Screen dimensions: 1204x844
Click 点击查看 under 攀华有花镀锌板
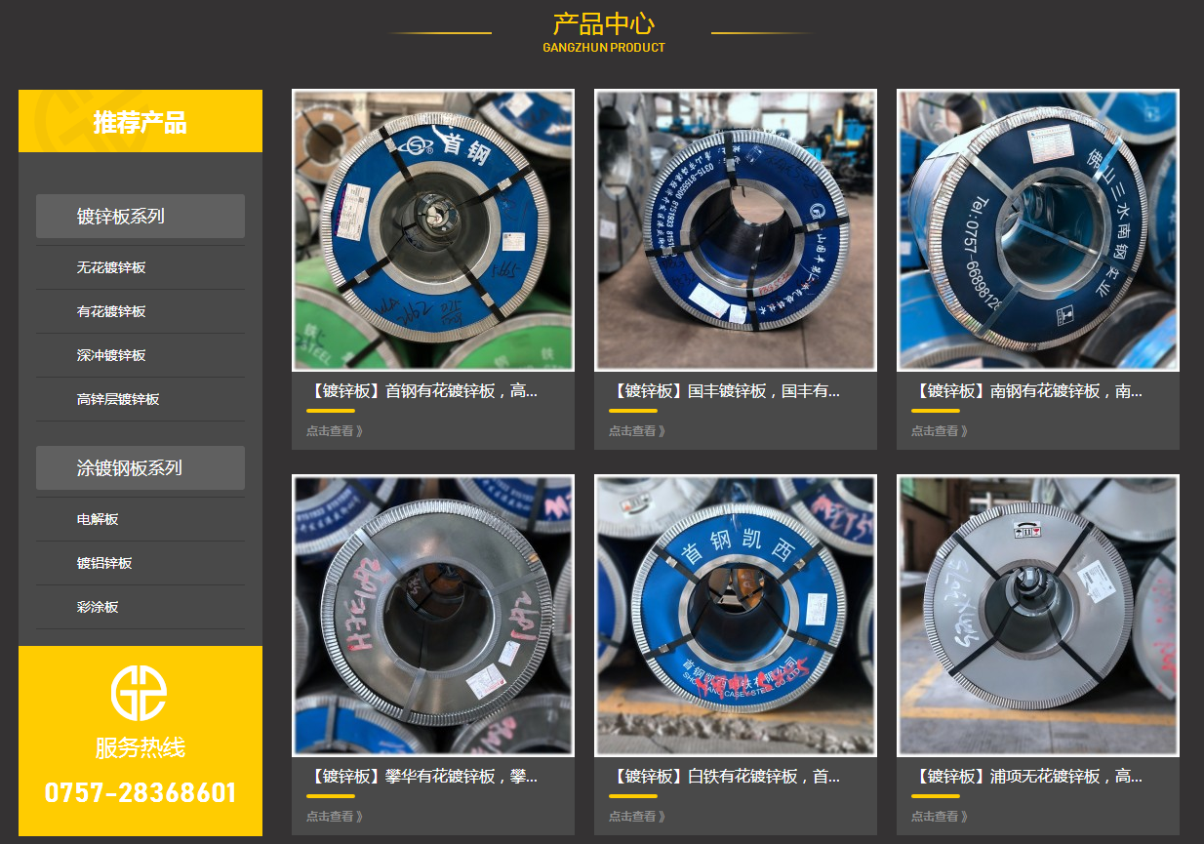click(x=335, y=816)
